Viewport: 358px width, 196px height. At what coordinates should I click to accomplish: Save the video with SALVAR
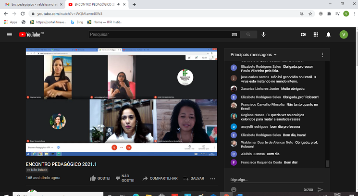pyautogui.click(x=194, y=178)
